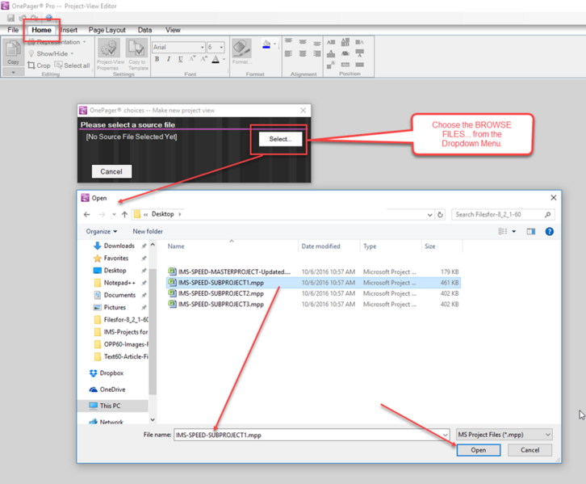
Task: Align text right in Alignment group
Action: 317,54
